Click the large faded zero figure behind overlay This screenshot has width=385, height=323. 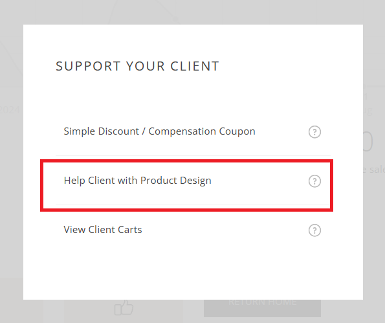pyautogui.click(x=368, y=142)
